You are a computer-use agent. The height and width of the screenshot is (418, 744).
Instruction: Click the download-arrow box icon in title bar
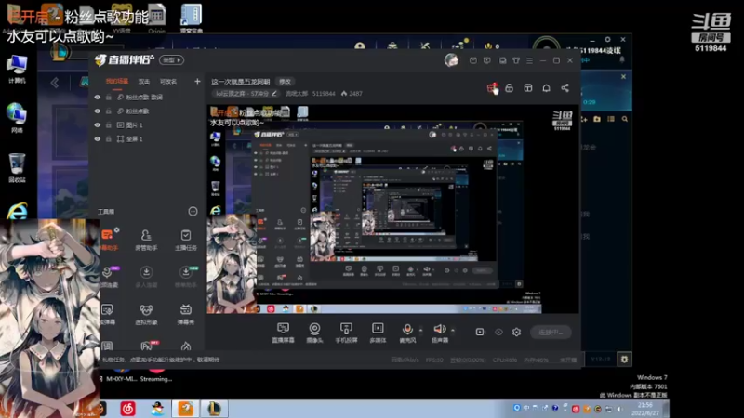(487, 60)
